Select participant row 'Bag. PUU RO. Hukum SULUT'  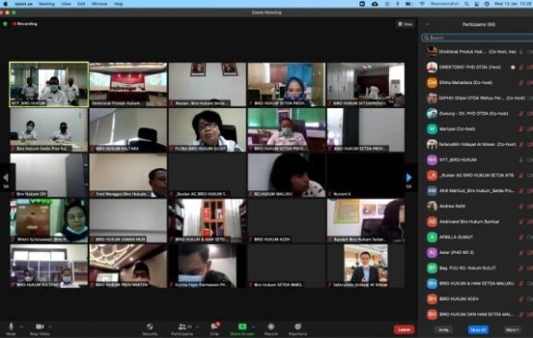[x=478, y=268]
